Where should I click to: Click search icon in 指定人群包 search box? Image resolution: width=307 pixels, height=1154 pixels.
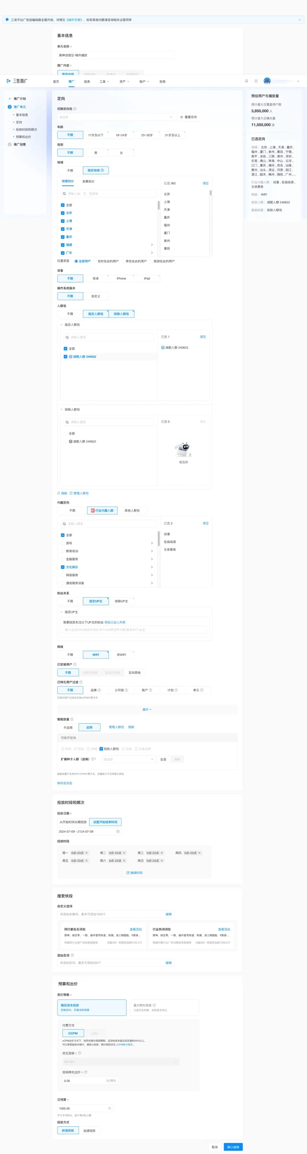tap(67, 337)
